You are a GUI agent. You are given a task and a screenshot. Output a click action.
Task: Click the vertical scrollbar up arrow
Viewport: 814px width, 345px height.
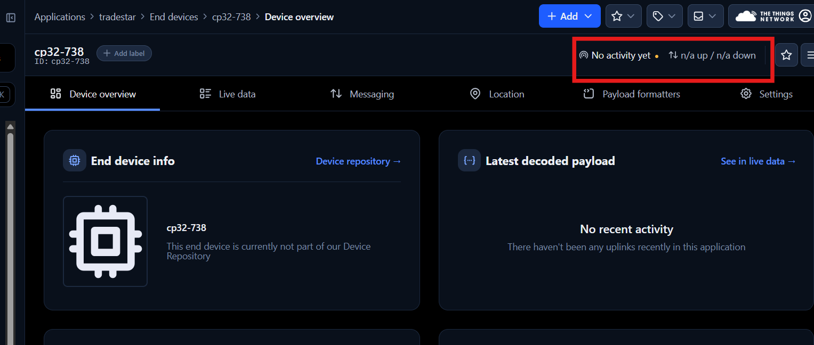10,127
